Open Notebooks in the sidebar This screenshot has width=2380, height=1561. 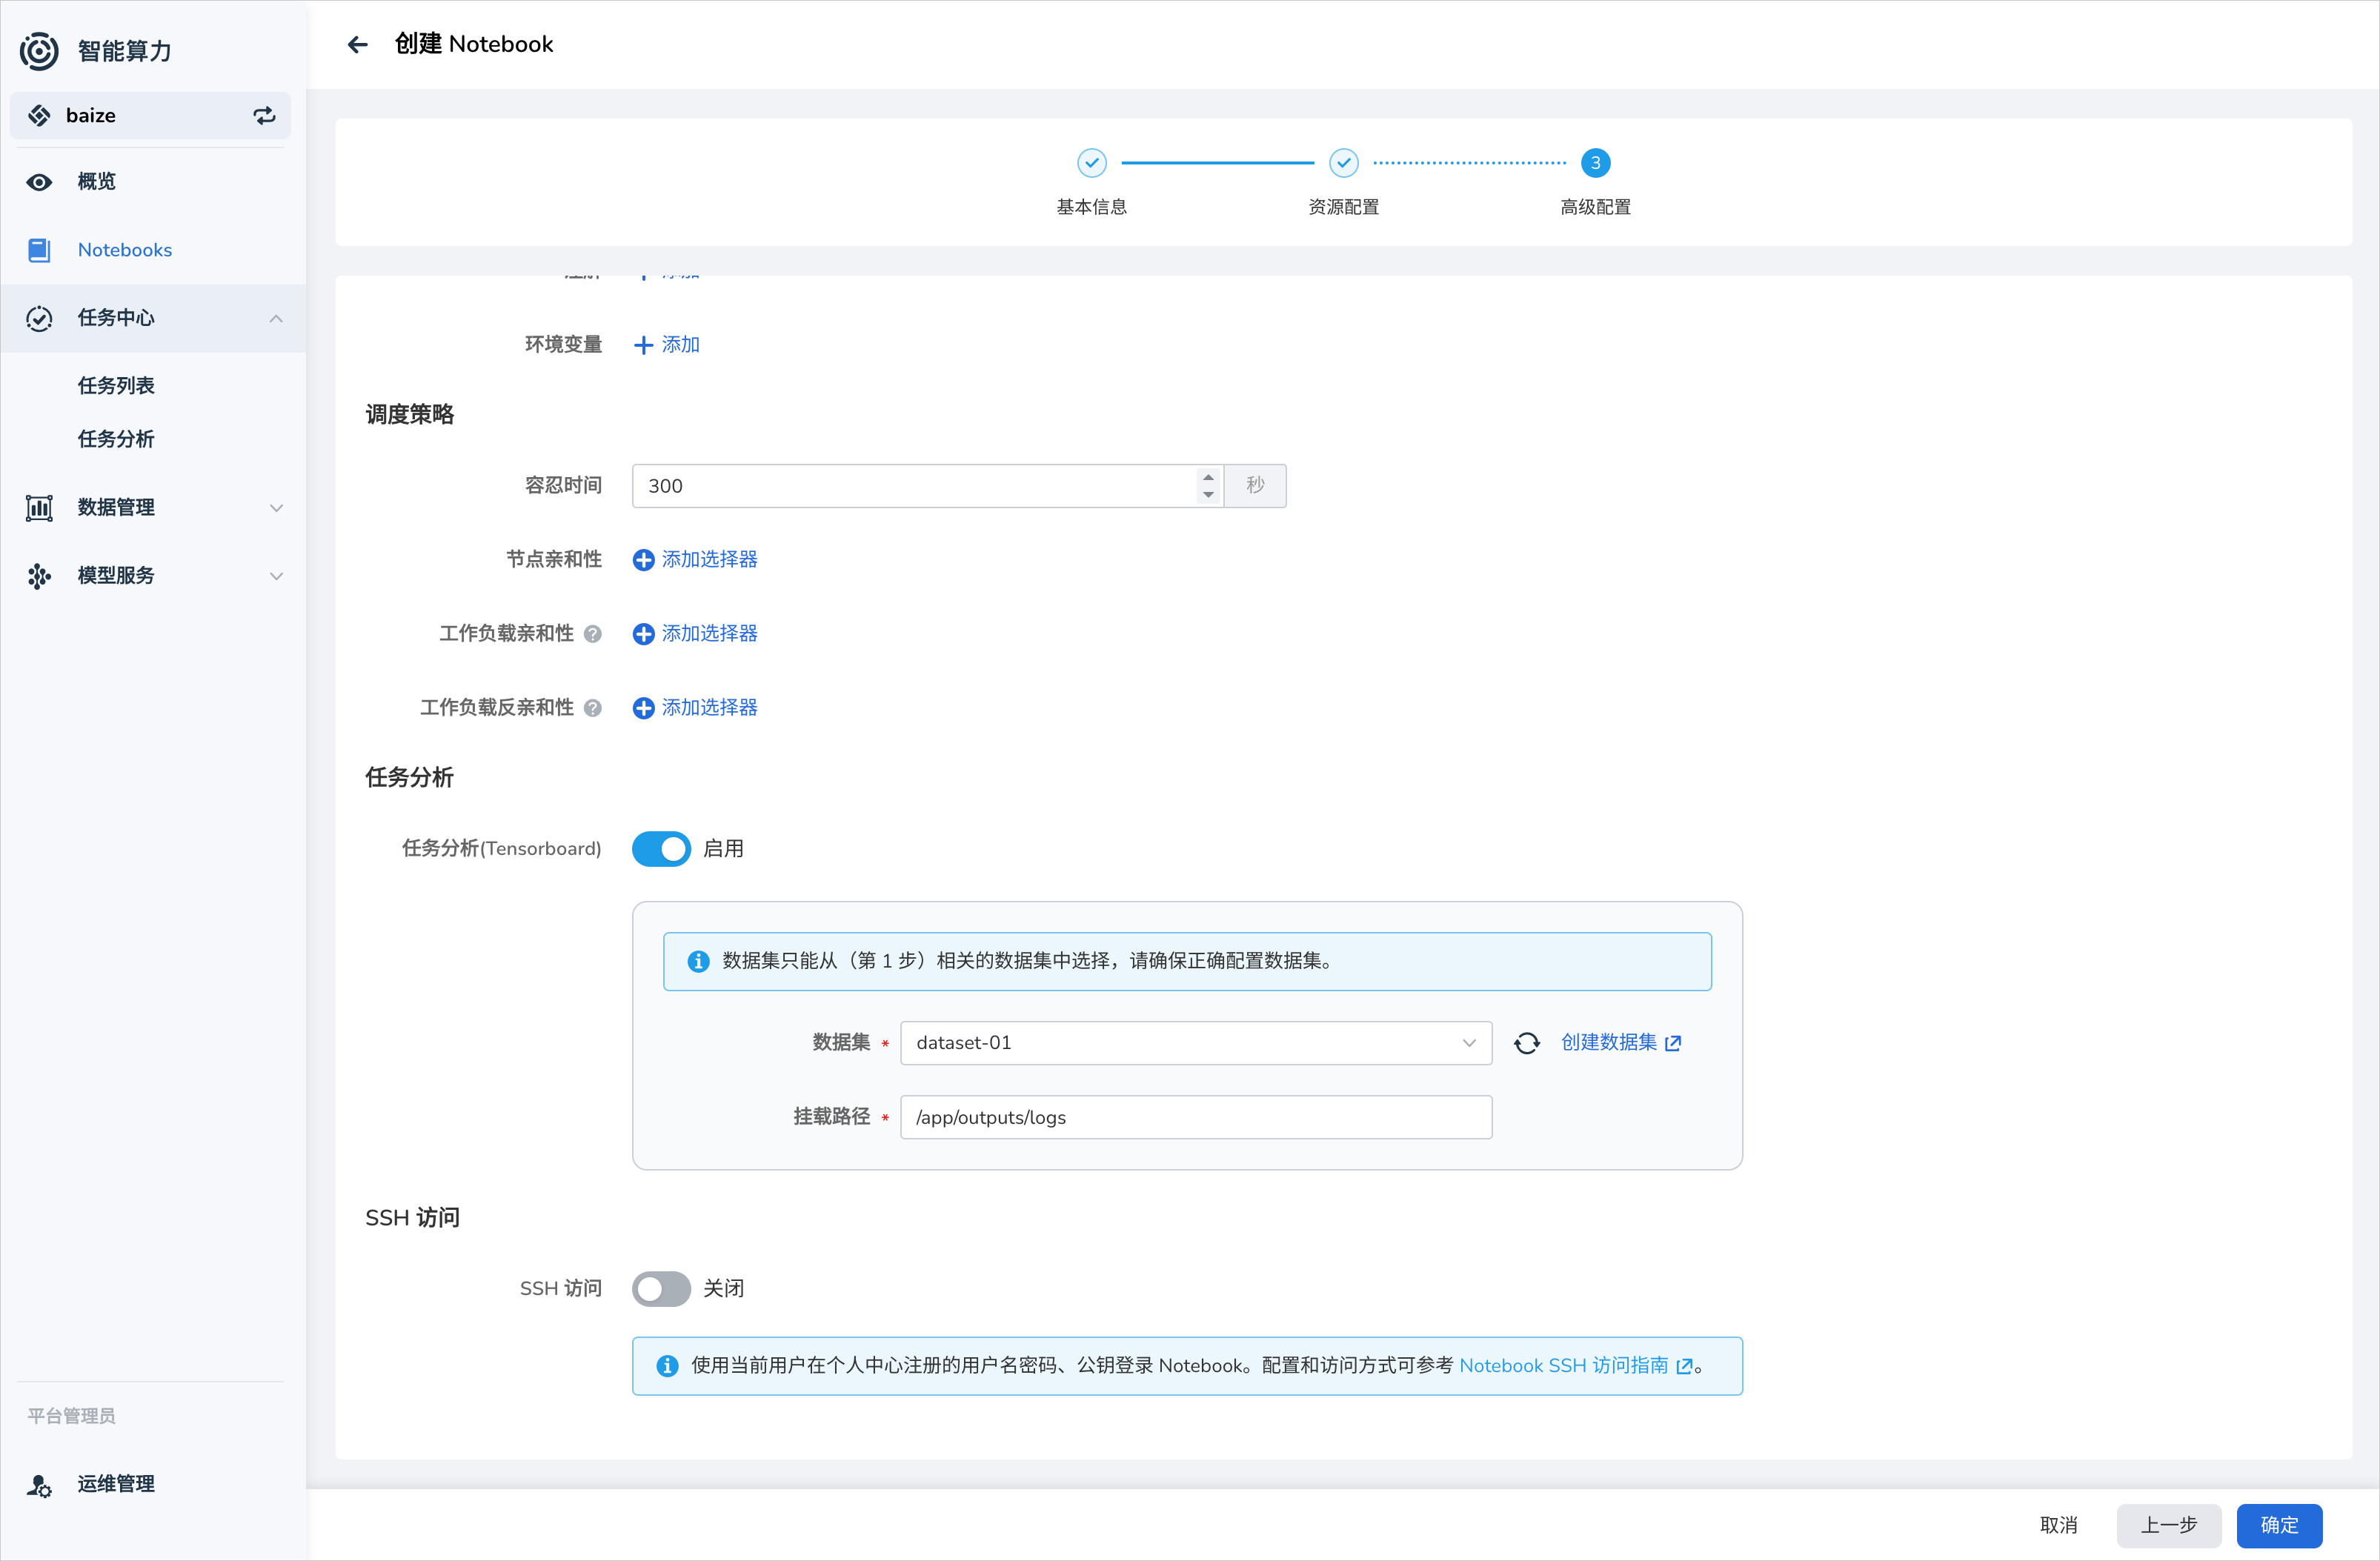(x=153, y=250)
